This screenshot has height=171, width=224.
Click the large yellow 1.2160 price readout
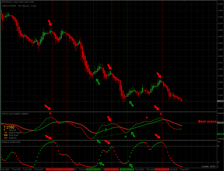pyautogui.click(x=9, y=127)
